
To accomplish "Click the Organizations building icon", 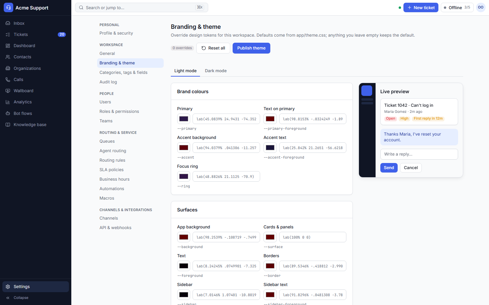I will pyautogui.click(x=8, y=68).
